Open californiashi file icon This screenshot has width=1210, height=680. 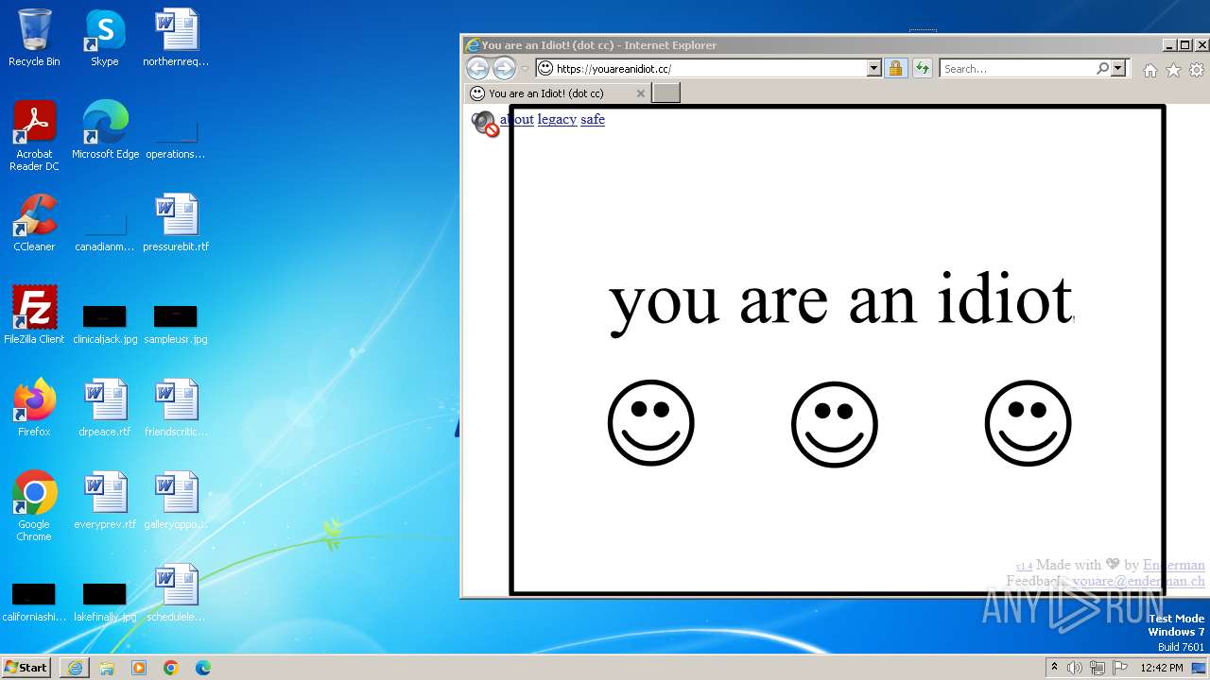point(34,603)
